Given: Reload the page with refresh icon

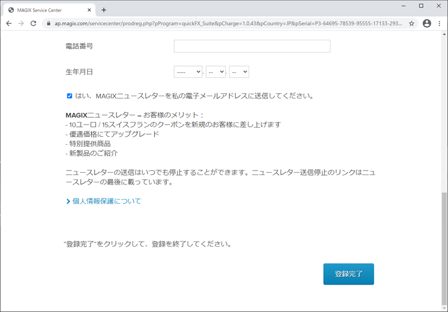Looking at the screenshot, I should [34, 23].
